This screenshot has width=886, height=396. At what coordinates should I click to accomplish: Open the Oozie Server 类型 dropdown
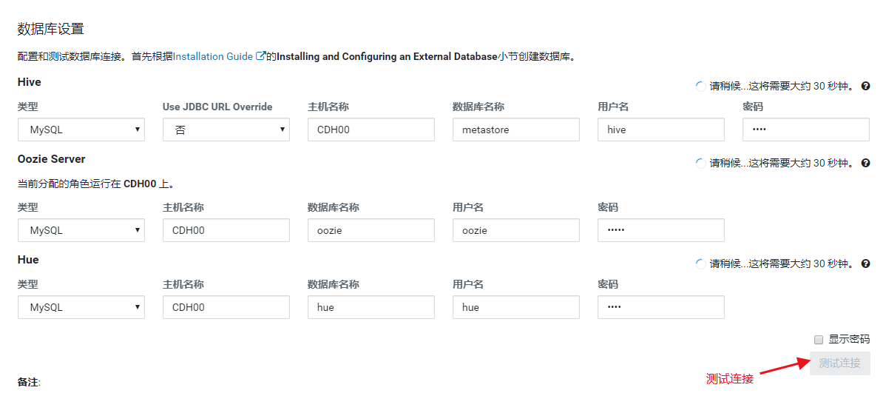tap(81, 230)
